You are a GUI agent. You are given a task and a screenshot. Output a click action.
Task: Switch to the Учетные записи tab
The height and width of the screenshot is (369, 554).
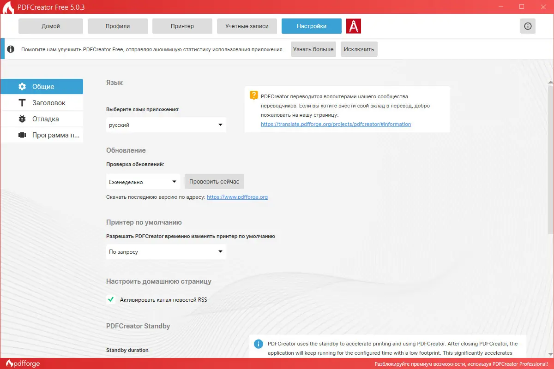point(247,26)
